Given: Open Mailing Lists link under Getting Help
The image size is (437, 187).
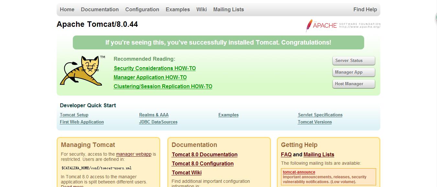Looking at the screenshot, I should (319, 155).
